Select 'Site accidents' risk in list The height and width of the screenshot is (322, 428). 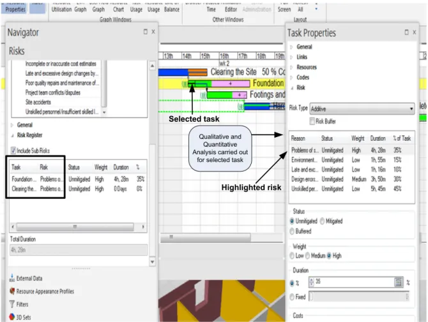click(38, 102)
